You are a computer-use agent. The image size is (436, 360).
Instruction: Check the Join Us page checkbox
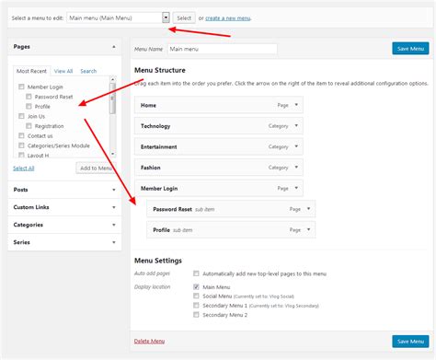pos(21,116)
